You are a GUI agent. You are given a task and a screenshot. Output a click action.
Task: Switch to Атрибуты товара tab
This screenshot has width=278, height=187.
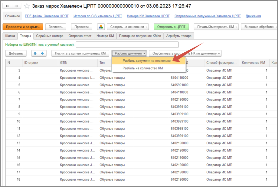179,36
